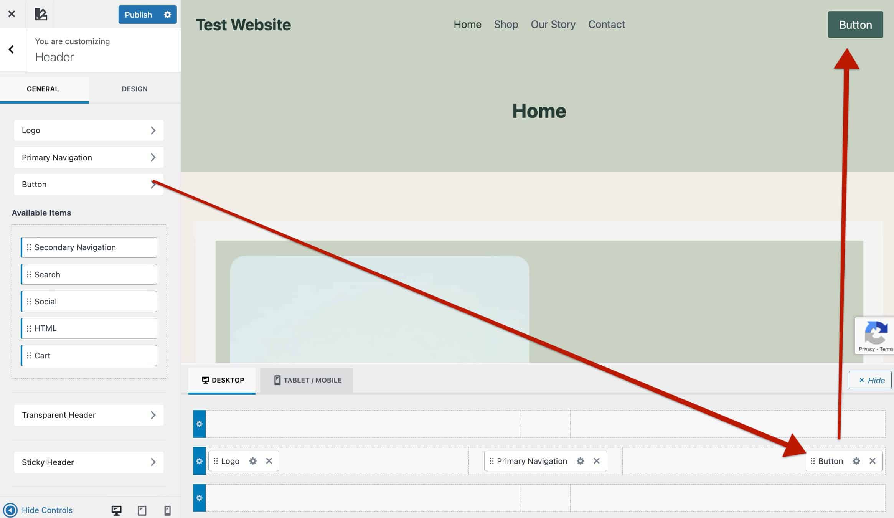Open the Button gear in builder row

(856, 461)
